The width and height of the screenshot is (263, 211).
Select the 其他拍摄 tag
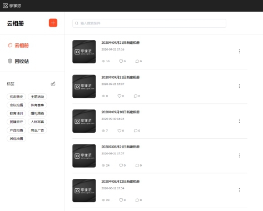tap(16, 138)
